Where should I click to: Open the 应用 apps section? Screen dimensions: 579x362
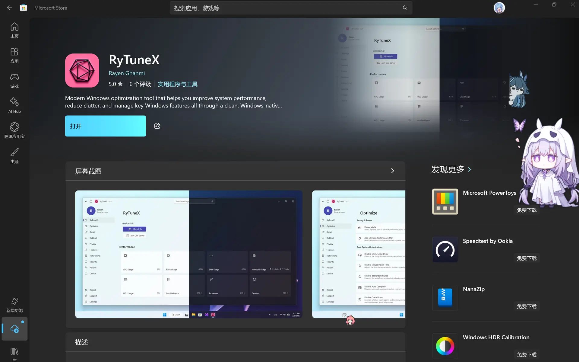[14, 56]
